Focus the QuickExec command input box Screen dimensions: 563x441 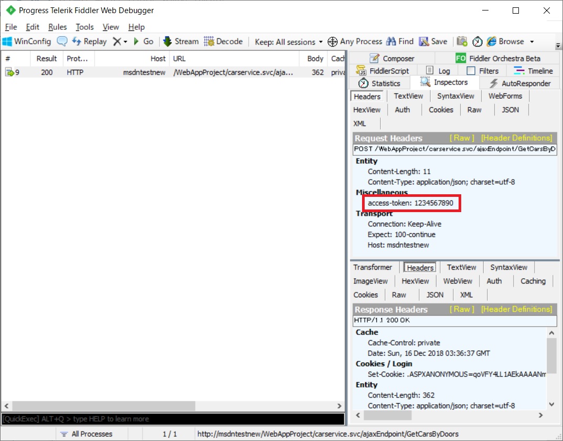[x=173, y=419]
